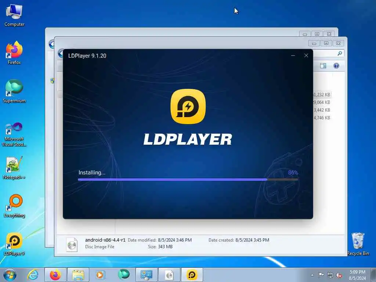
Task: Open the taskbar clock showing 5:09 PM
Action: click(x=357, y=275)
